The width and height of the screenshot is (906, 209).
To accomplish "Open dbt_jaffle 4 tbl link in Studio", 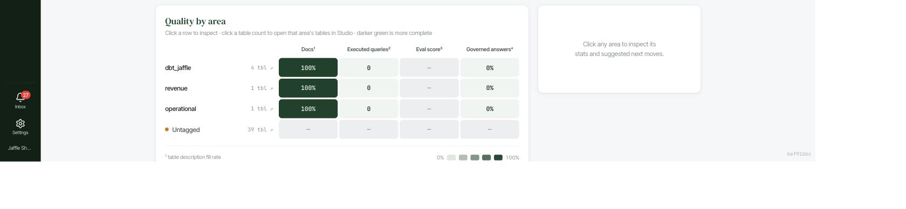I will [262, 68].
